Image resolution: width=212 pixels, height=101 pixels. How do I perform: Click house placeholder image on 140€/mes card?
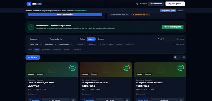pos(106,70)
